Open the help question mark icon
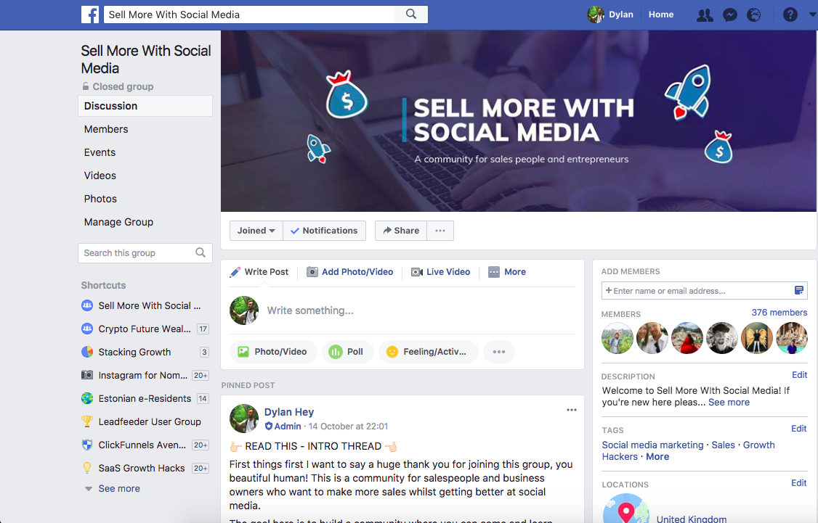This screenshot has height=523, width=818. [790, 15]
